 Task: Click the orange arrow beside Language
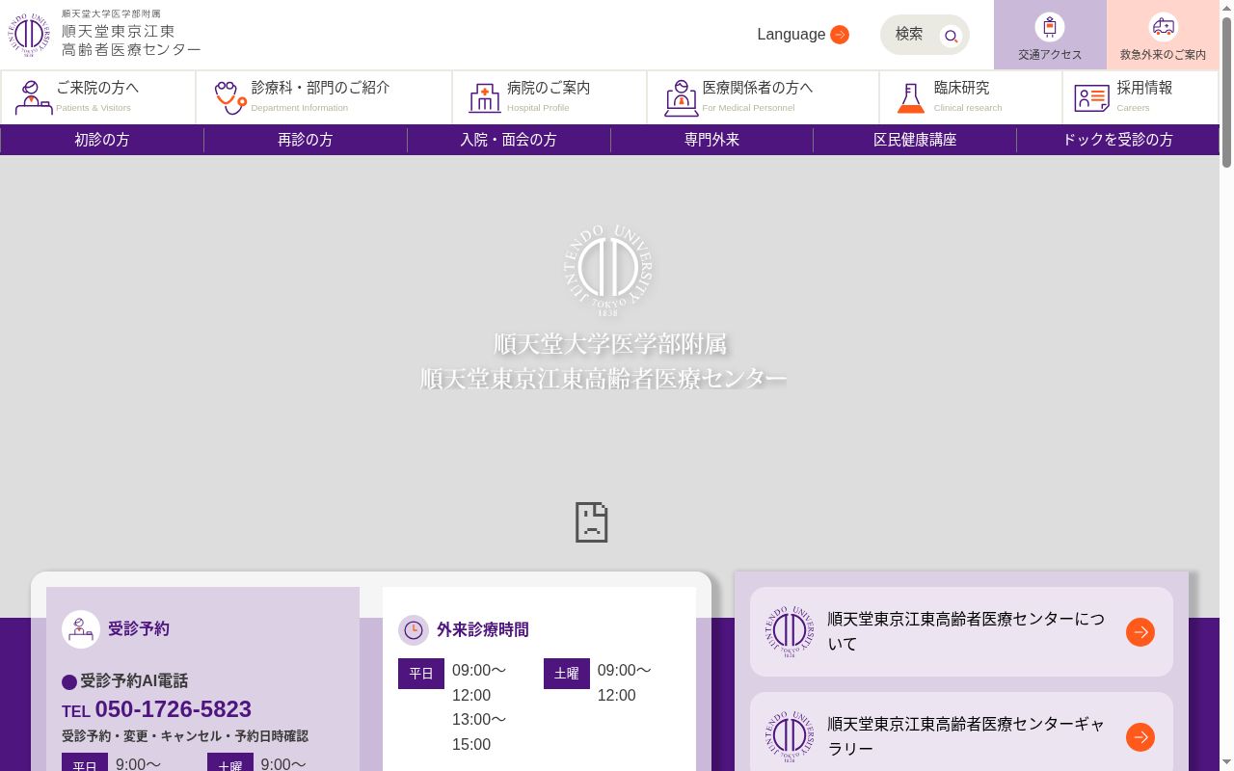coord(840,35)
